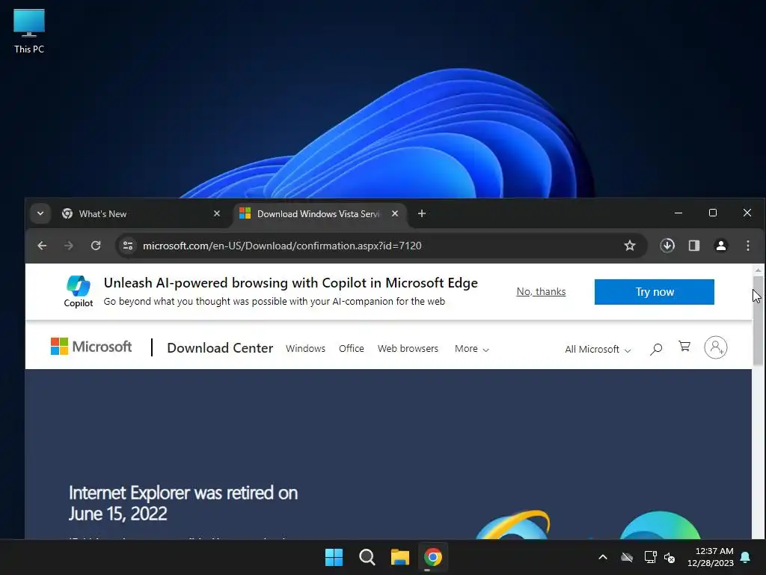Sign in with account avatar icon
This screenshot has width=766, height=575.
point(716,347)
